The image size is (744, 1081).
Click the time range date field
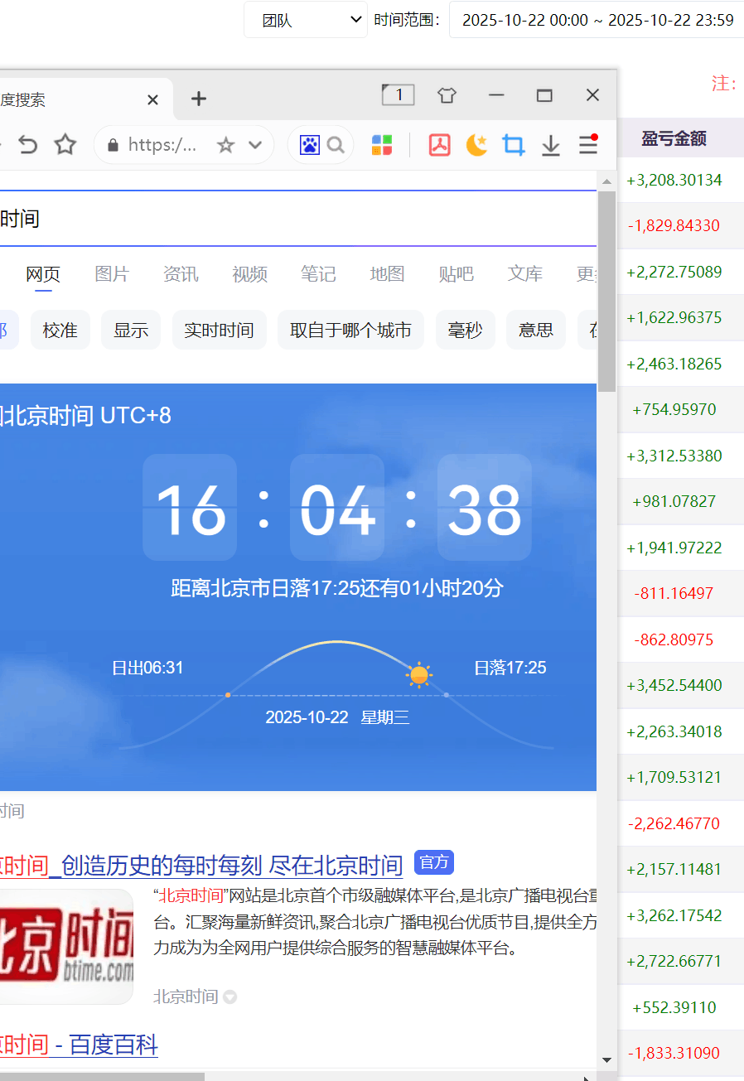point(597,20)
